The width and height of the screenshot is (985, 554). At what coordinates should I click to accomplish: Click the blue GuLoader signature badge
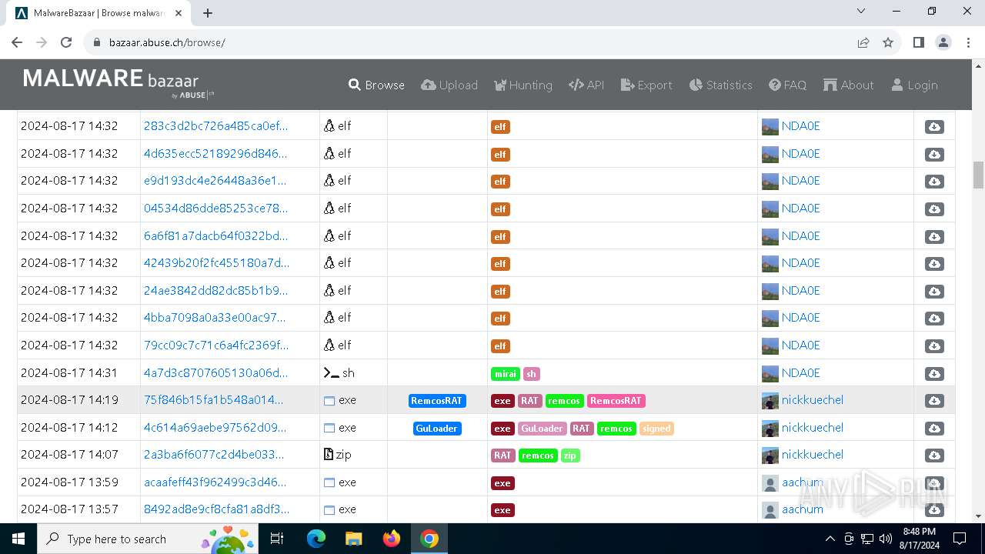pyautogui.click(x=437, y=429)
